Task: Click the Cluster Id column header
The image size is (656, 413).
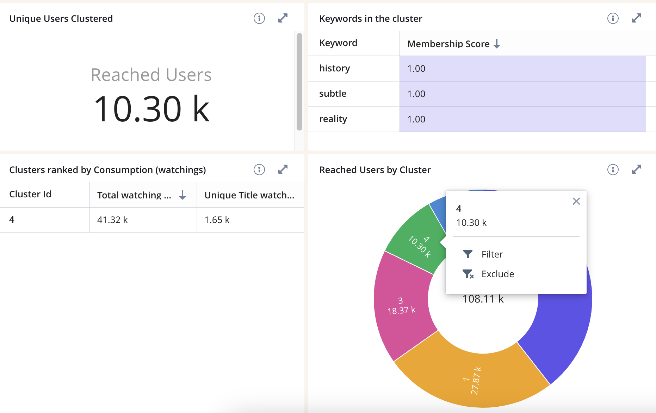Action: 45,195
